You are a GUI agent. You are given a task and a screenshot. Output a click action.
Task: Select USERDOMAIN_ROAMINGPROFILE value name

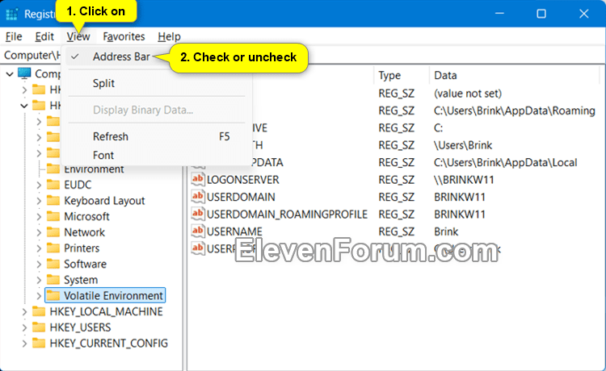click(287, 215)
